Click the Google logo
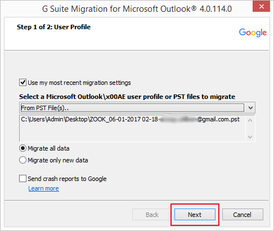 tap(253, 33)
